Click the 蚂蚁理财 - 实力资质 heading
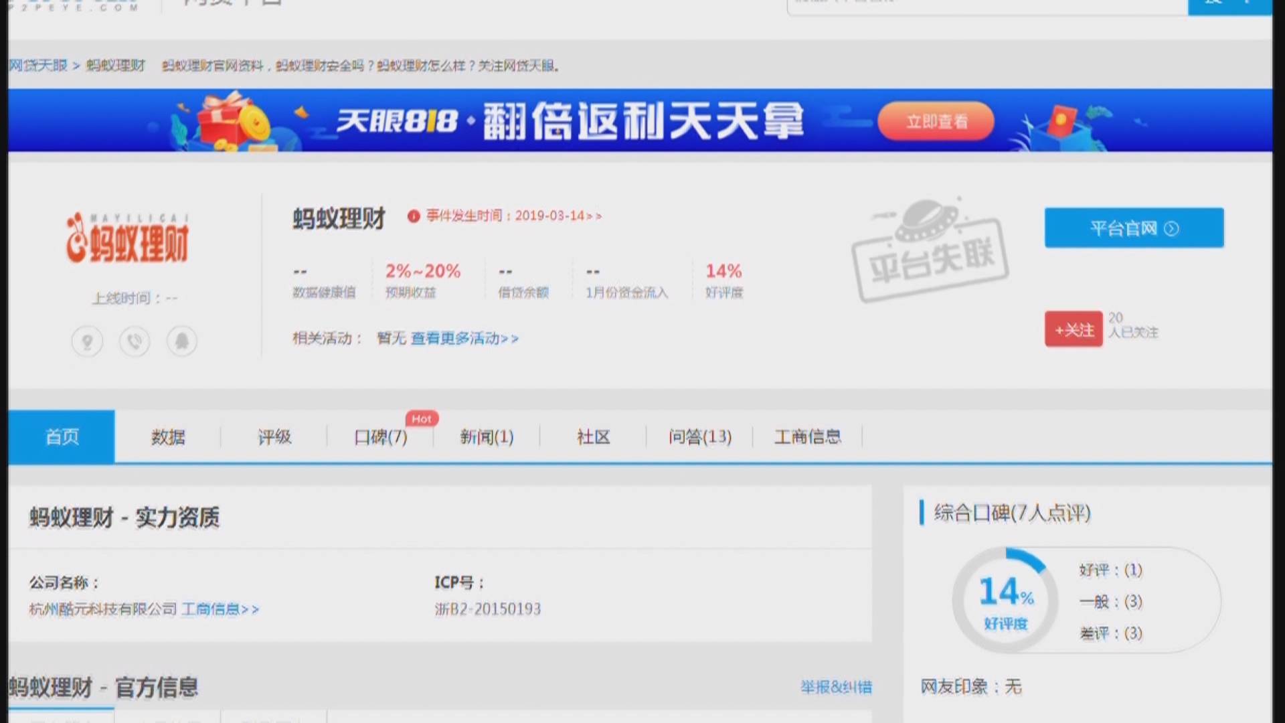This screenshot has width=1285, height=723. [x=124, y=517]
